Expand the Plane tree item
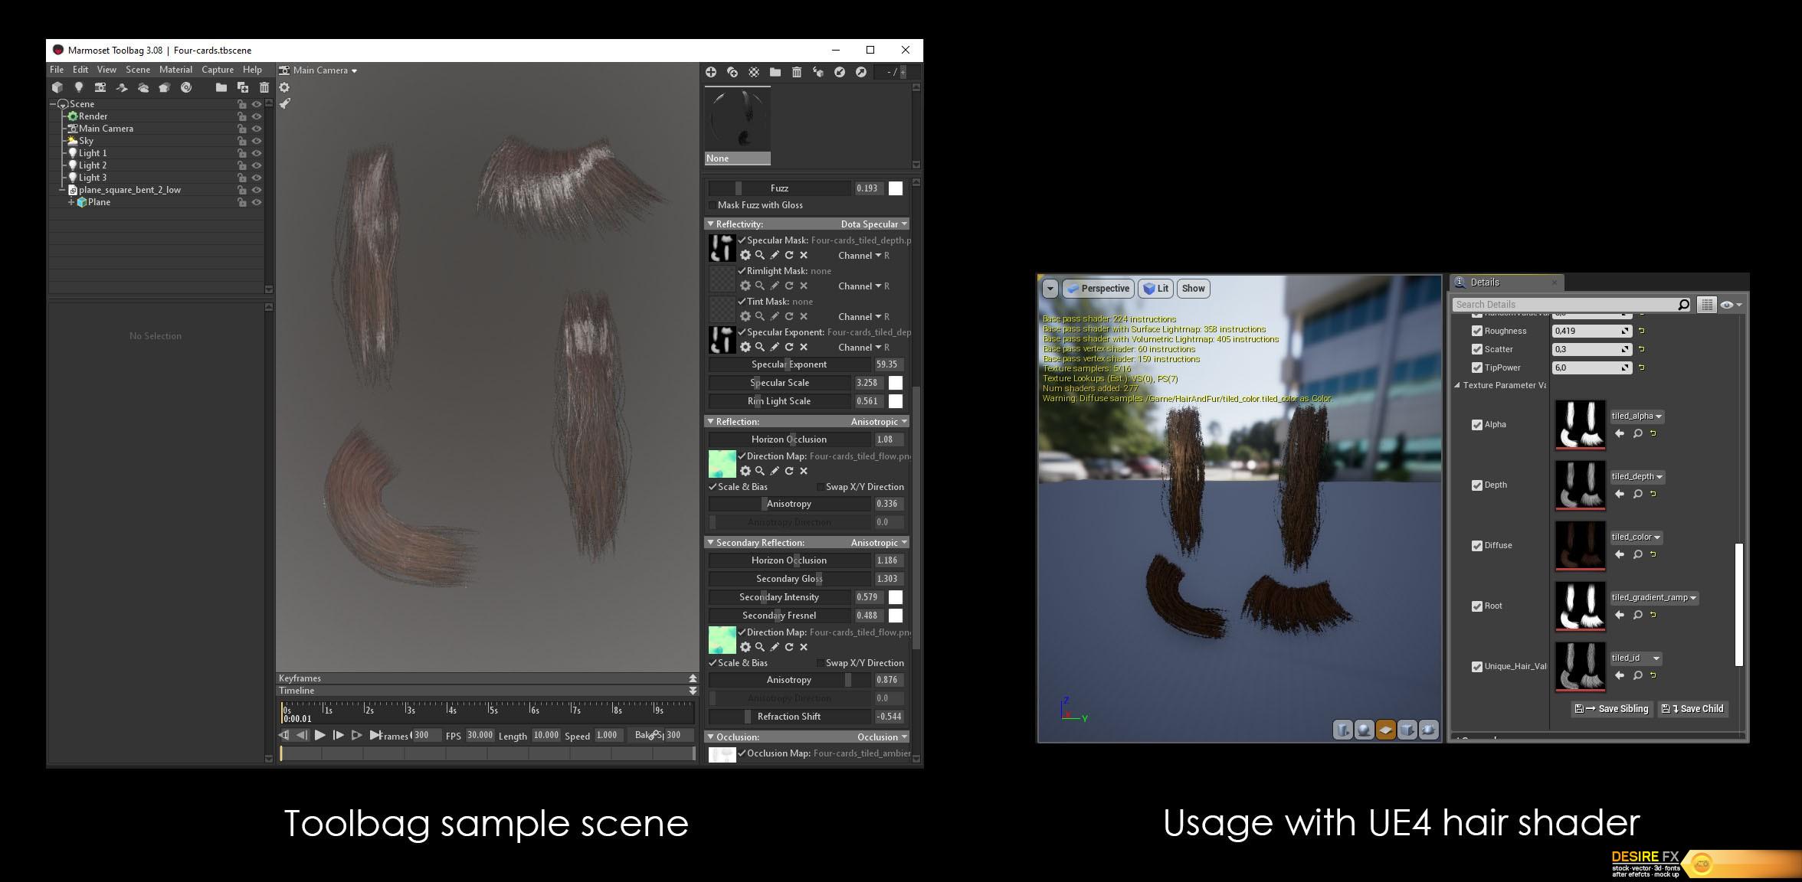This screenshot has width=1802, height=882. tap(71, 202)
